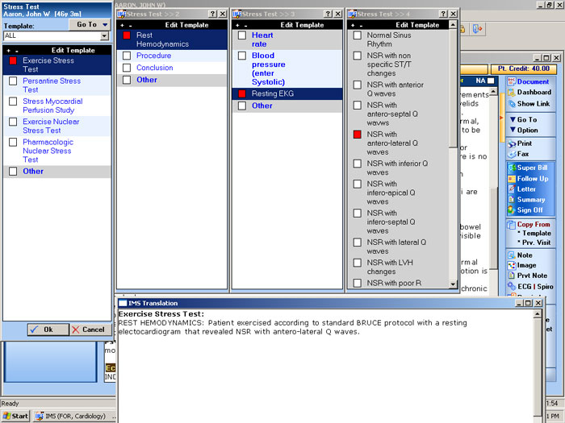
Task: Click scroll down arrow in Stress Test >> 4 list
Action: pos(454,284)
